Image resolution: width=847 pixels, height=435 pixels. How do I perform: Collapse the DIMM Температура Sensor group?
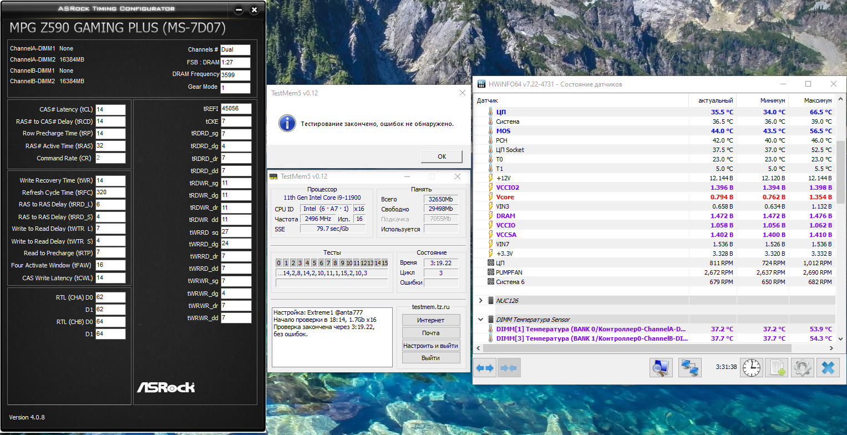(480, 320)
